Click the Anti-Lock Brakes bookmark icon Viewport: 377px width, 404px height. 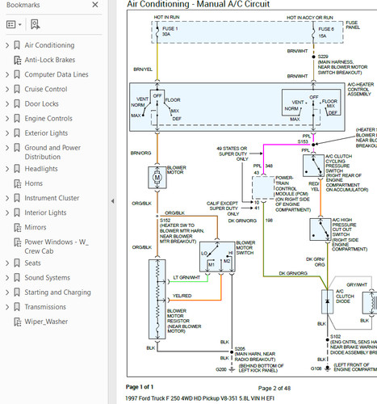pos(18,60)
